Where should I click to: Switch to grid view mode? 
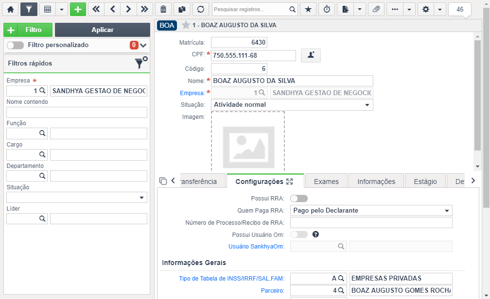point(48,9)
